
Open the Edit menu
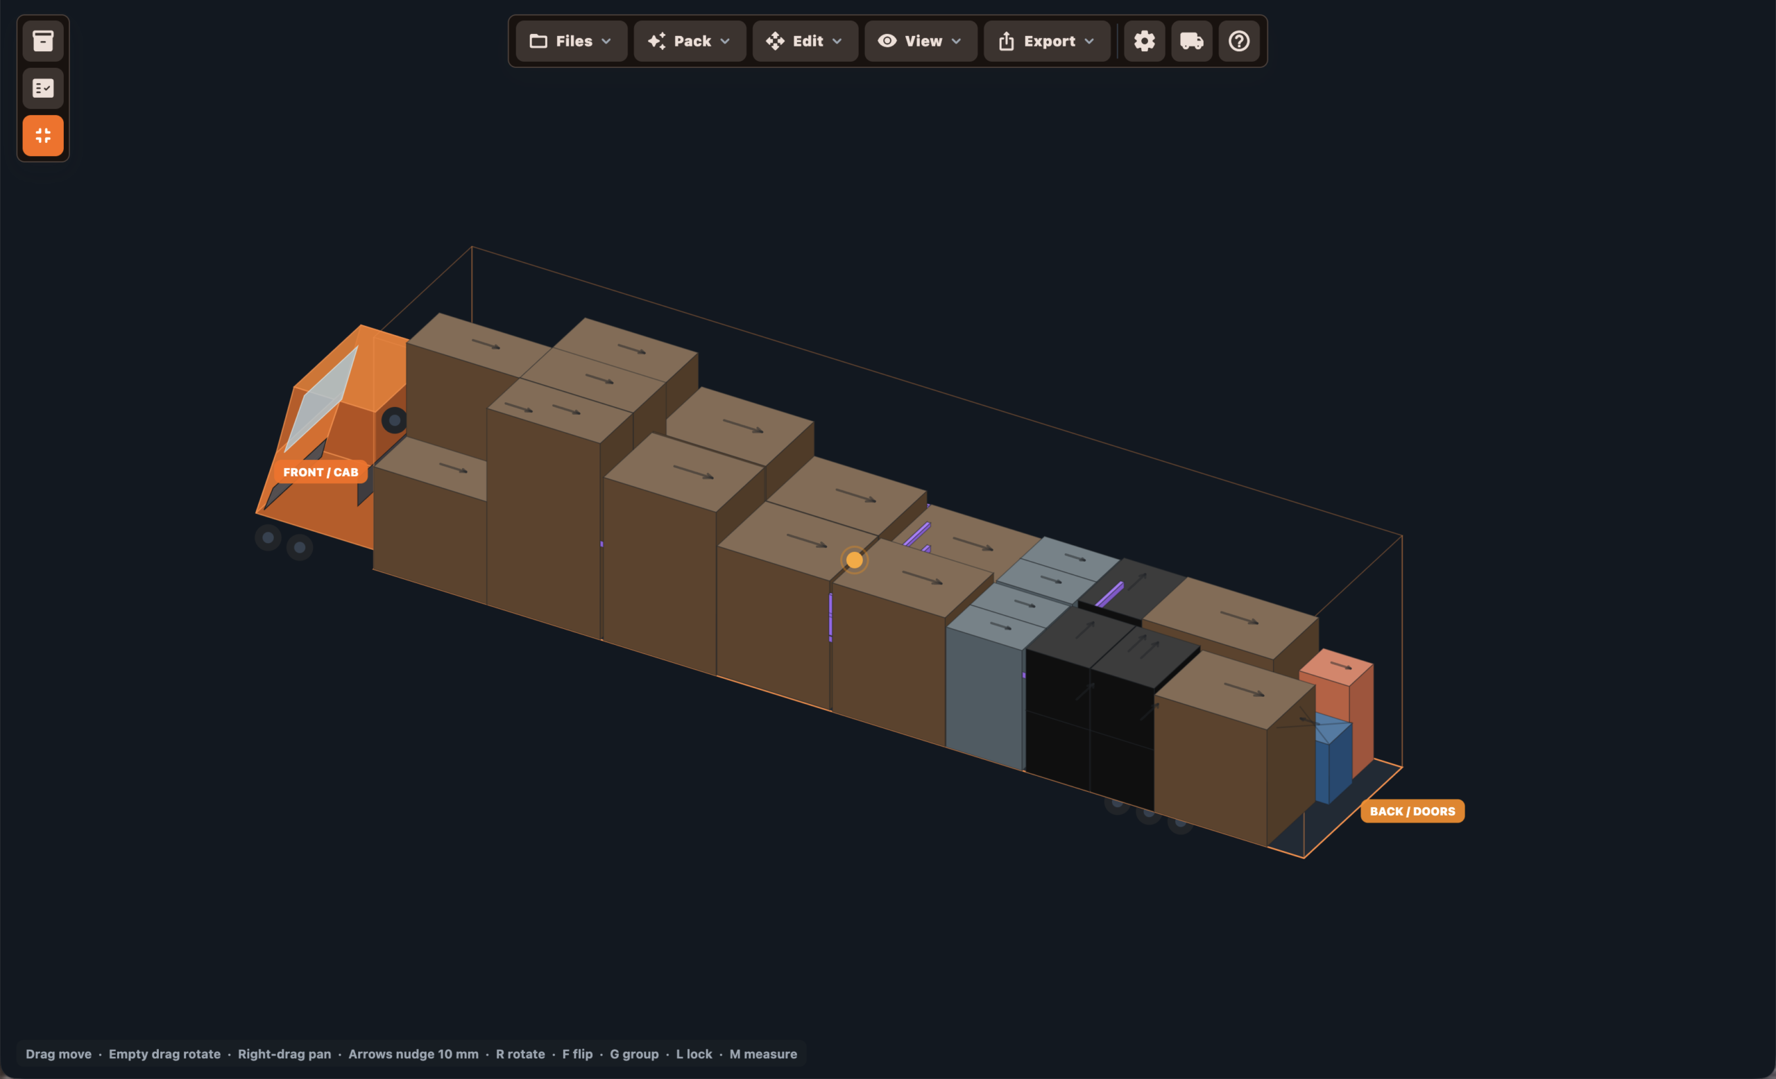[x=805, y=41]
